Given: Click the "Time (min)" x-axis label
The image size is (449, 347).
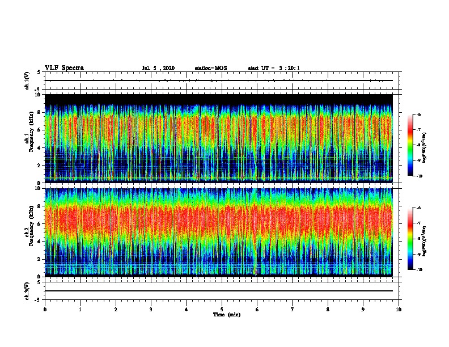Looking at the screenshot, I should (227, 315).
